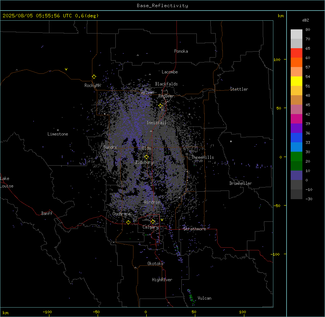Click the yellow v marker northeast of Calgary
The height and width of the screenshot is (317, 325).
[162, 220]
